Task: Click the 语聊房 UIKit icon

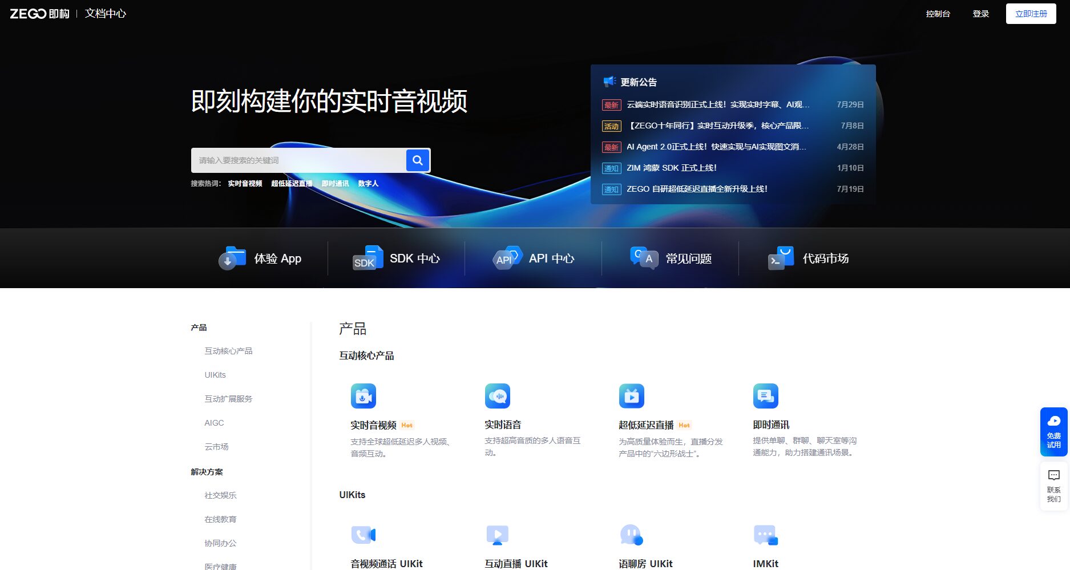Action: [632, 535]
